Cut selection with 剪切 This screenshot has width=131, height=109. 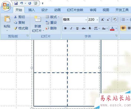click(x=19, y=17)
